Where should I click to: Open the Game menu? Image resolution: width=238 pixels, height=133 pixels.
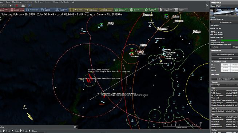pyautogui.click(x=8, y=2)
